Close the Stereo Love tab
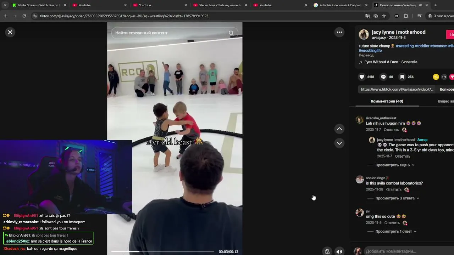Image resolution: width=454 pixels, height=255 pixels. [246, 5]
